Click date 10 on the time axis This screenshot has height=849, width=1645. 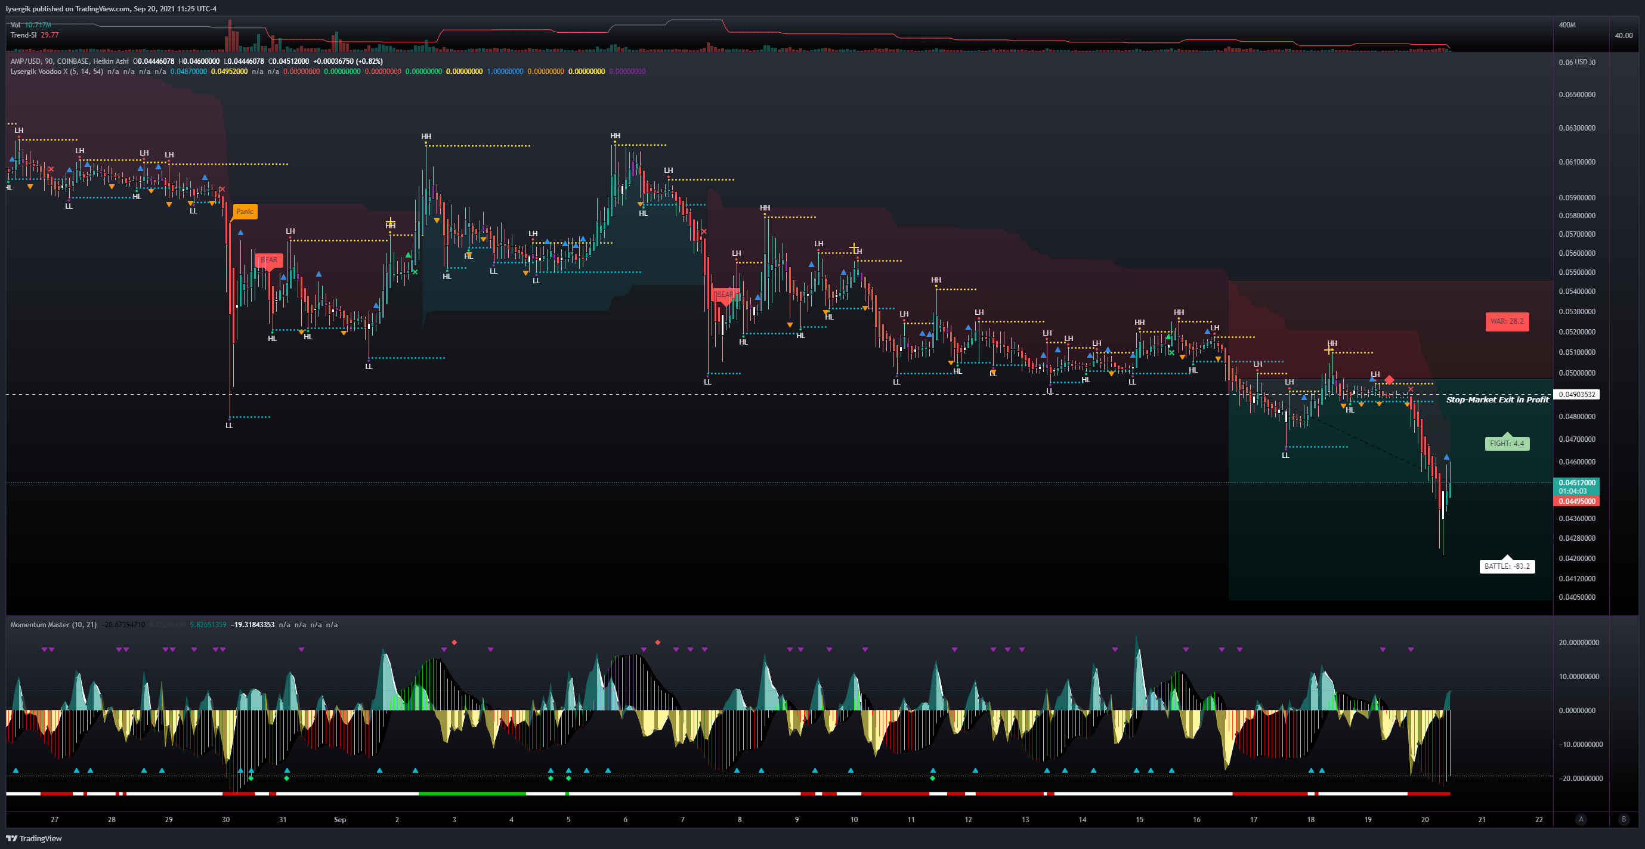854,820
